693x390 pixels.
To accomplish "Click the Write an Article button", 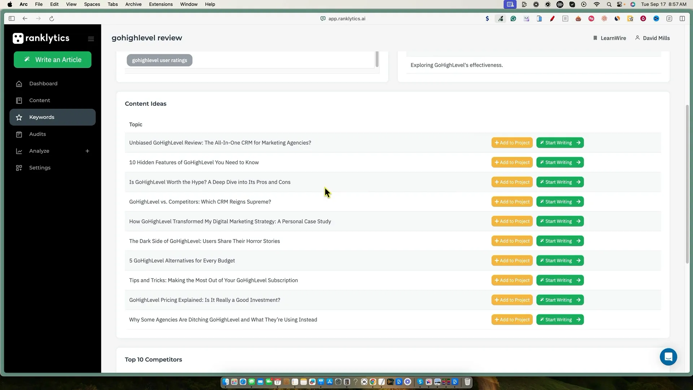I will point(53,60).
